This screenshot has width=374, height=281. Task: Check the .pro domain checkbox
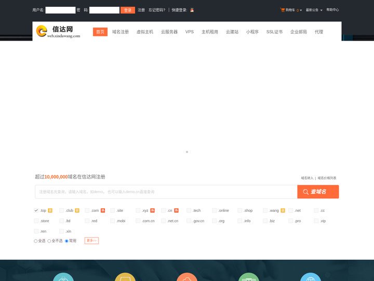pos(291,221)
